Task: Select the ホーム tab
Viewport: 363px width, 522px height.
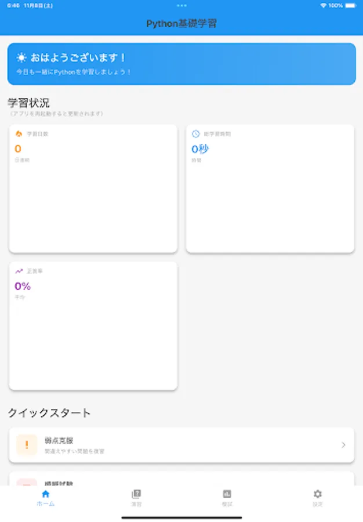Action: coord(45,499)
